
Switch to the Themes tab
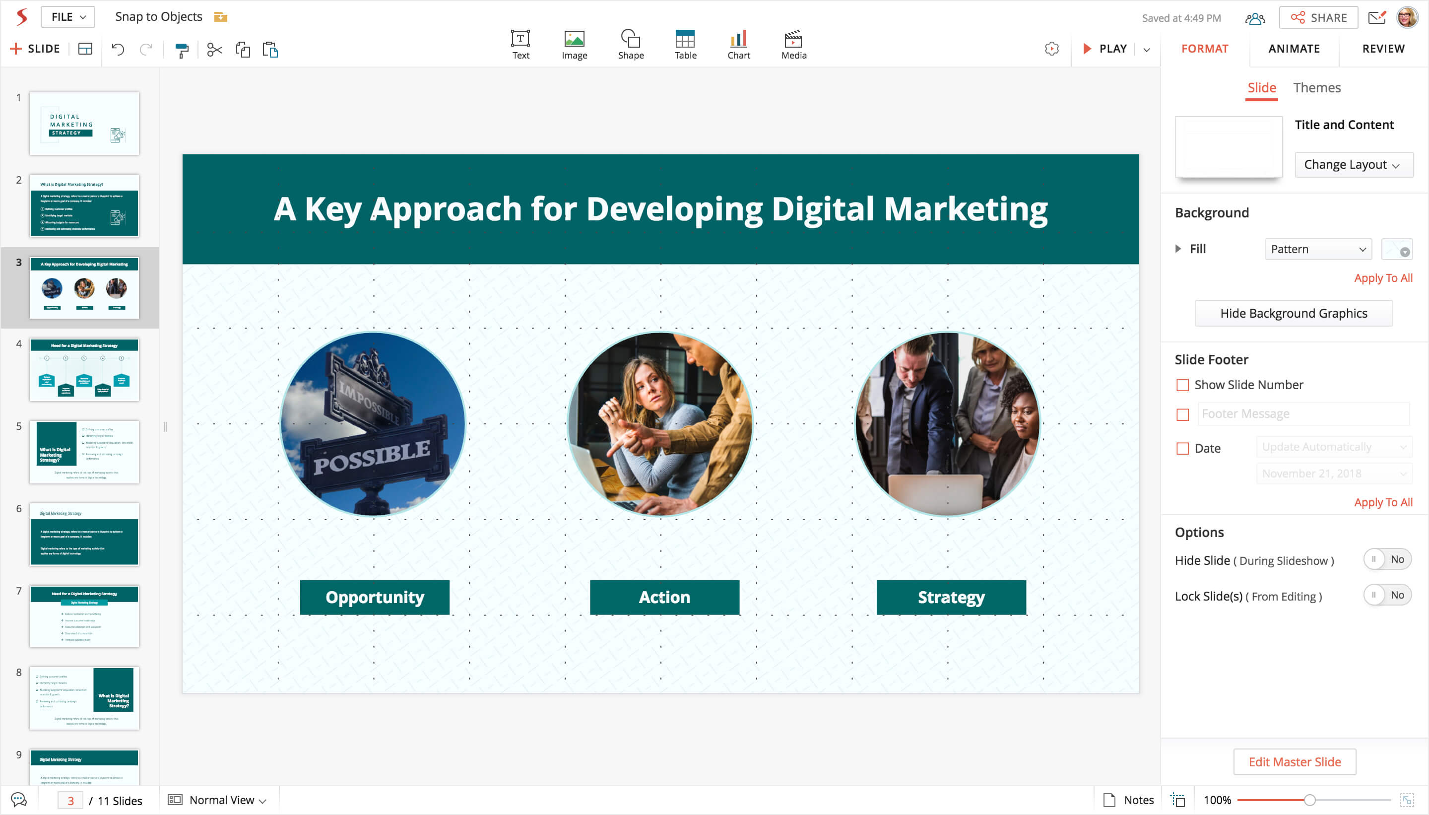1316,88
